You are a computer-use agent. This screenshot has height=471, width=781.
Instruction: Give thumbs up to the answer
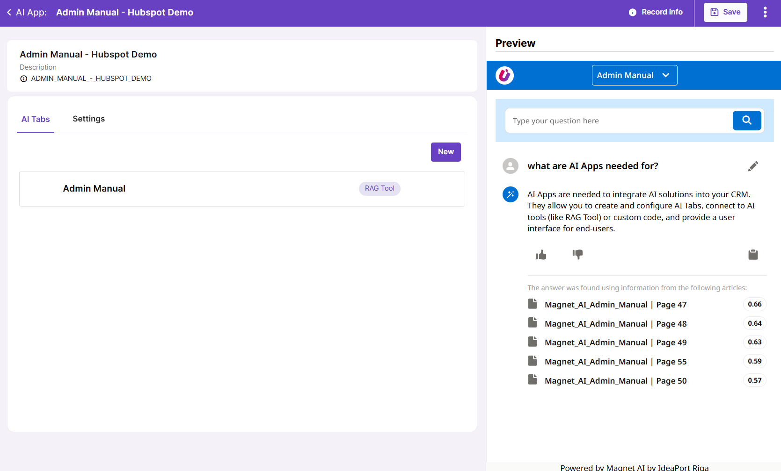point(541,255)
